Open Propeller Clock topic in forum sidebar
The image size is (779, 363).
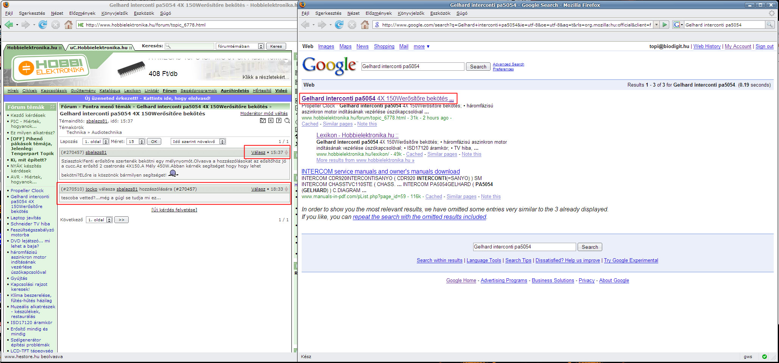27,191
